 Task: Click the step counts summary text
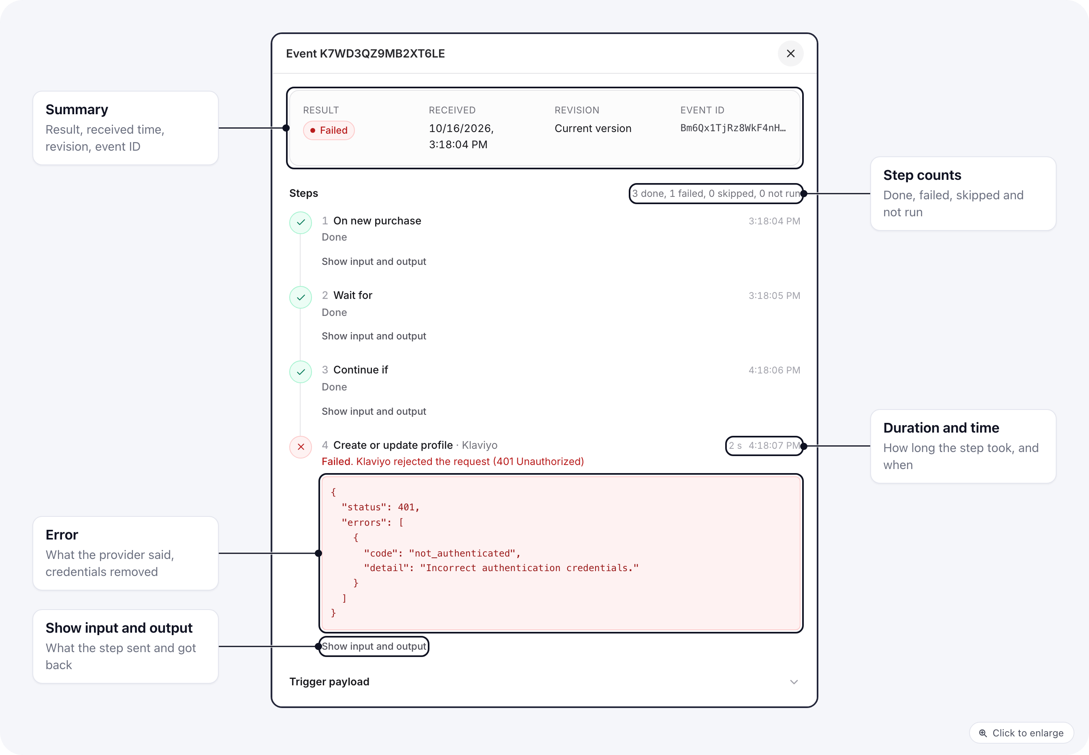coord(716,194)
